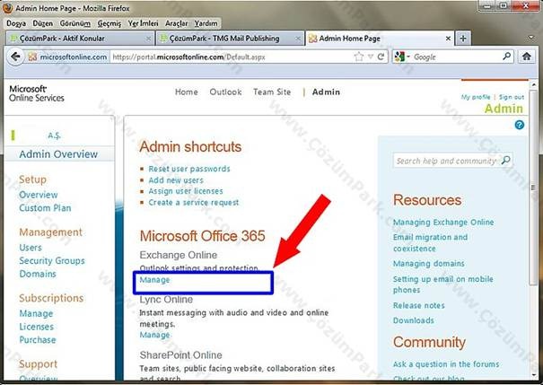Open Users under Management

(x=31, y=248)
